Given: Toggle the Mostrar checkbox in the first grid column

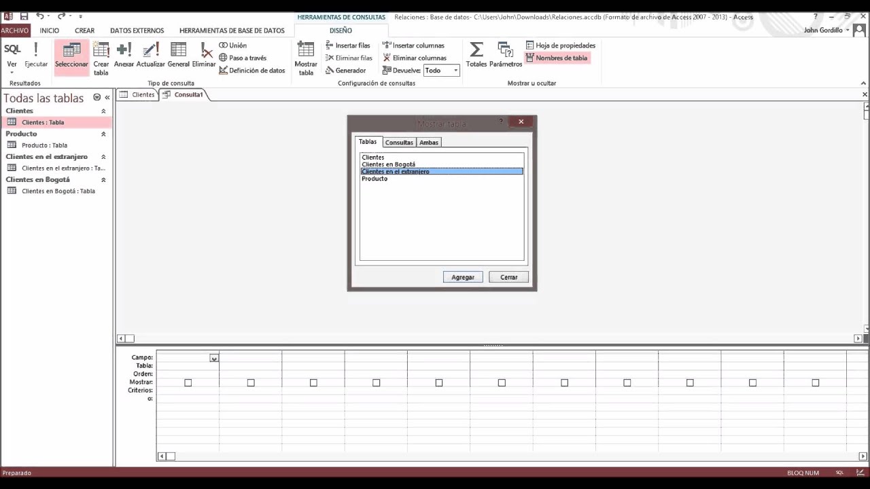Looking at the screenshot, I should point(188,383).
